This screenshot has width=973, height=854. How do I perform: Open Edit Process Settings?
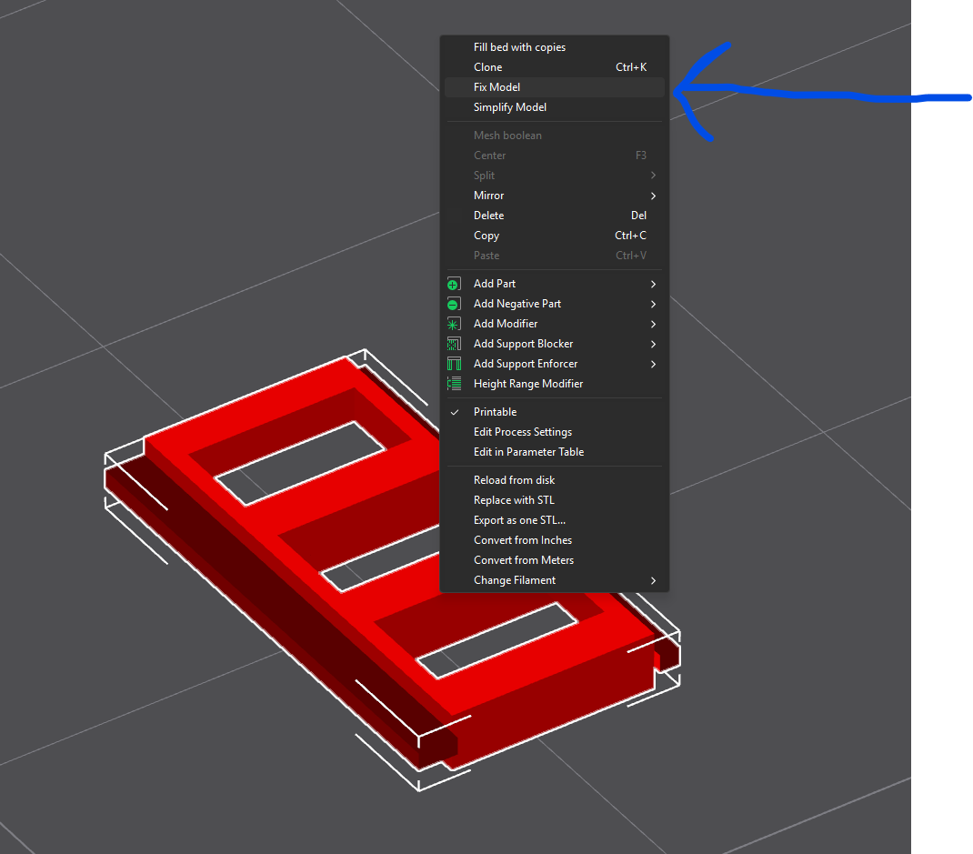(x=523, y=432)
